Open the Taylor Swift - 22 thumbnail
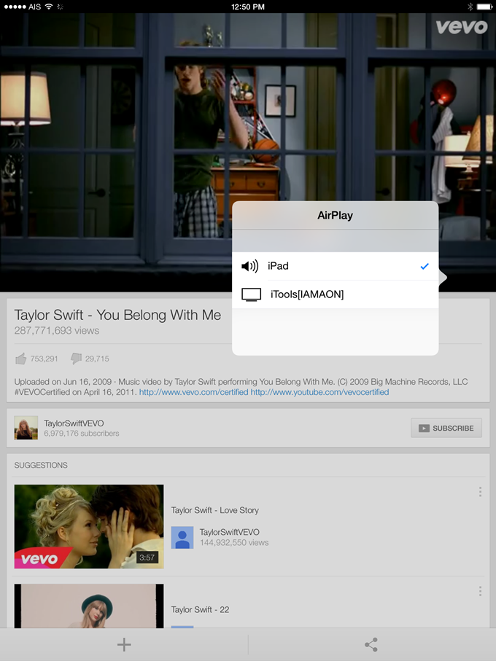Screen dimensions: 496x661 tap(89, 606)
